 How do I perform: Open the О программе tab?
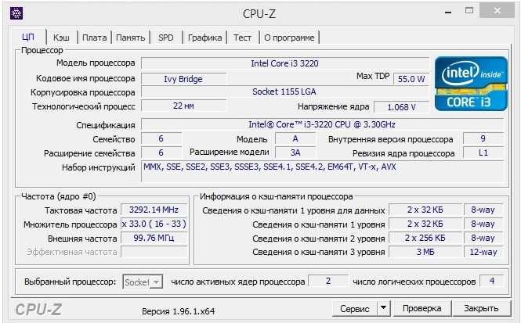pyautogui.click(x=289, y=38)
